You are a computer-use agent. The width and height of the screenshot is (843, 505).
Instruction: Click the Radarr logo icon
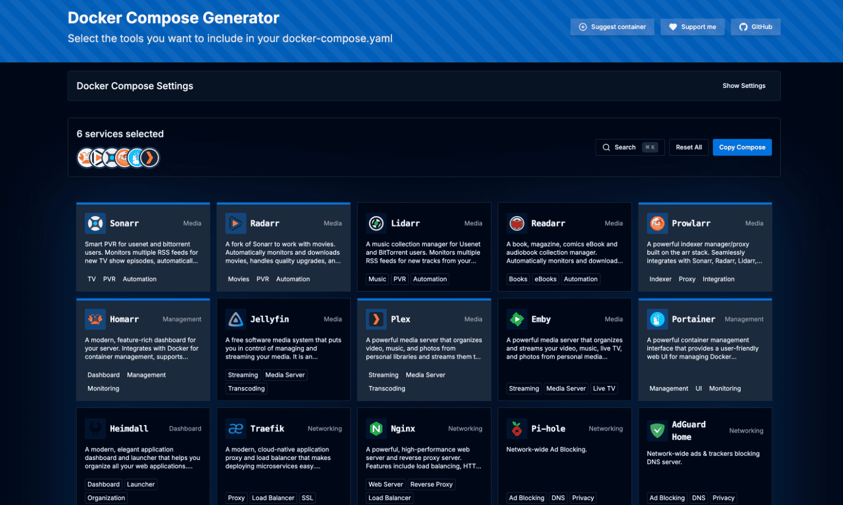[x=236, y=223]
